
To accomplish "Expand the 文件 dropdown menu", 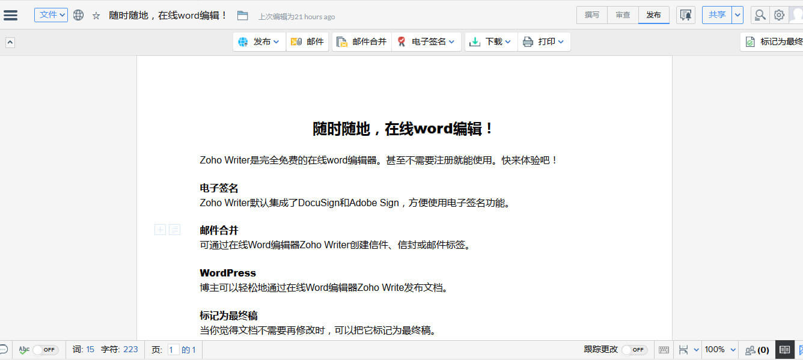I will [50, 15].
